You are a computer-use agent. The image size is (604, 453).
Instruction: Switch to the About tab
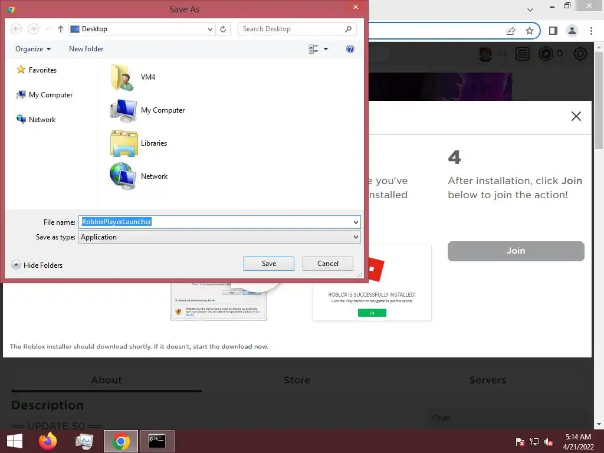[107, 380]
